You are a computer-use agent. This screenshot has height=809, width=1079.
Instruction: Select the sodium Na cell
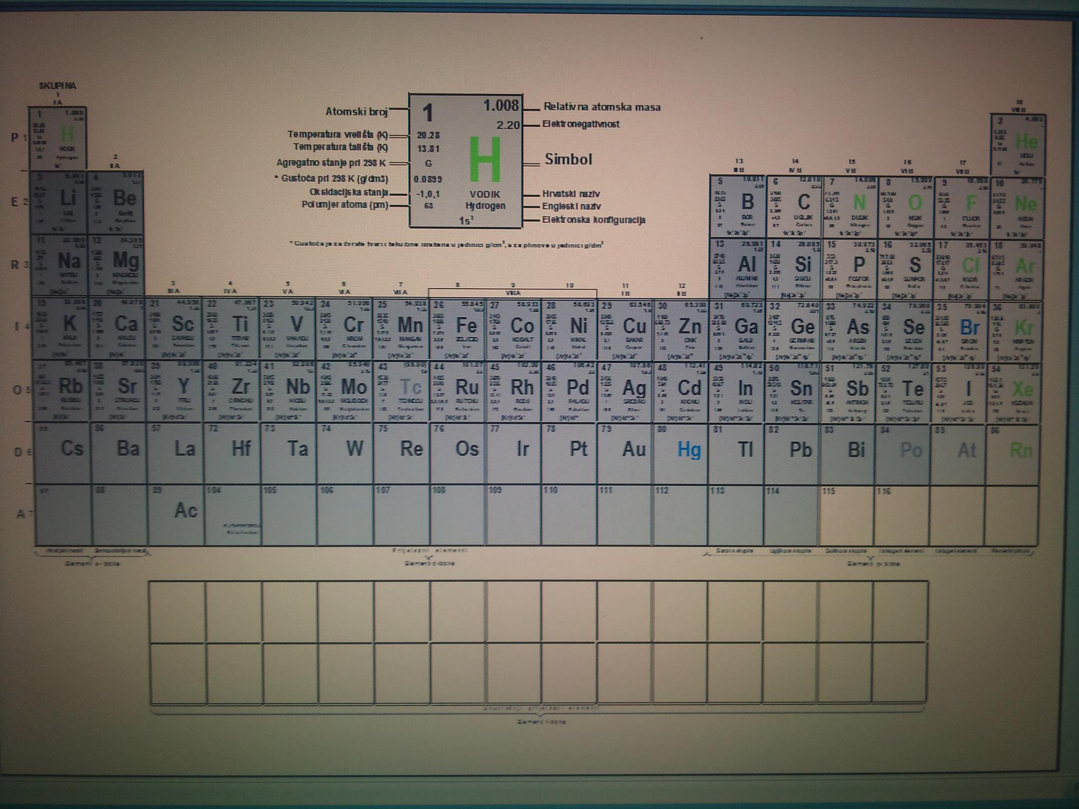point(60,265)
